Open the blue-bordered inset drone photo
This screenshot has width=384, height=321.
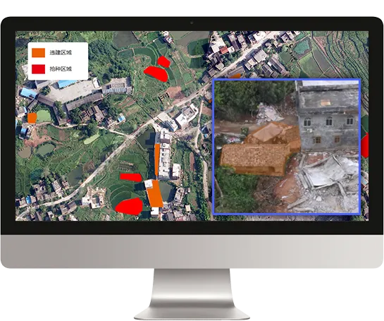(x=287, y=147)
